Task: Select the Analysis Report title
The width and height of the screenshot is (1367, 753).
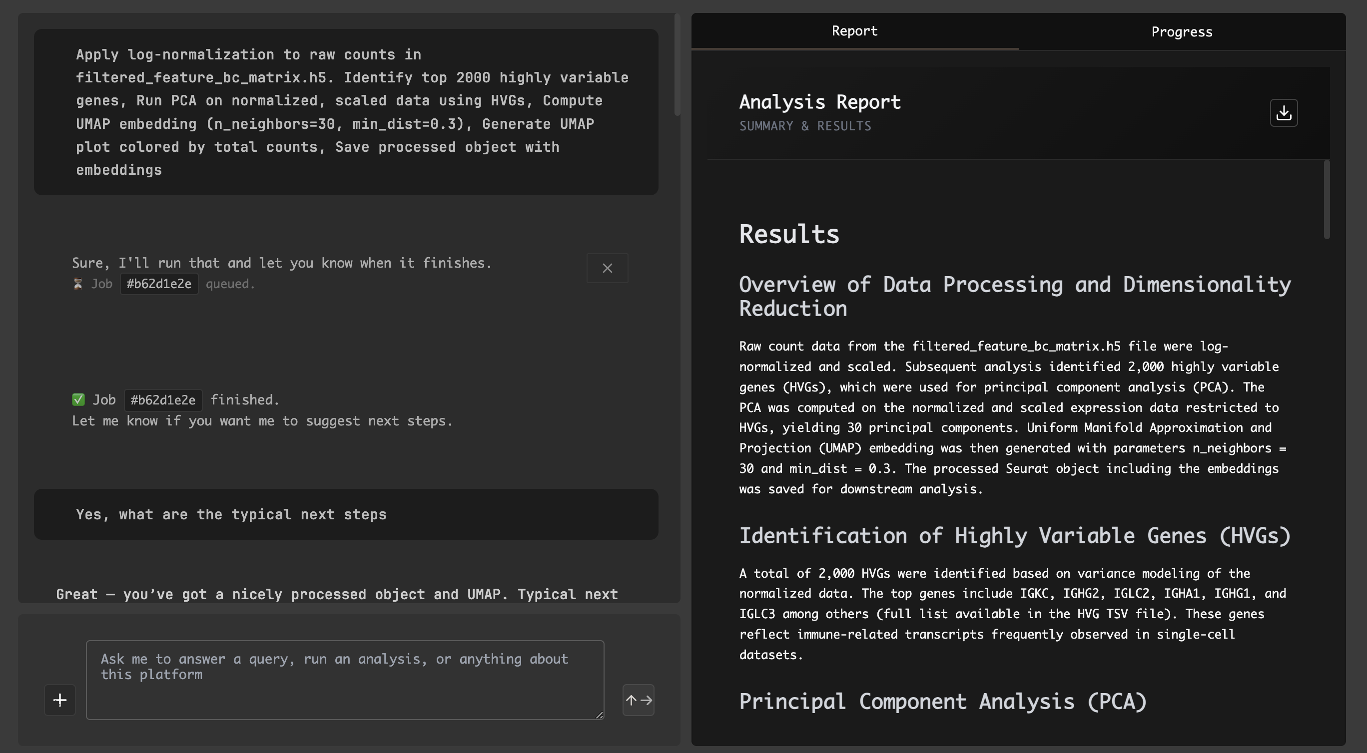Action: tap(820, 102)
